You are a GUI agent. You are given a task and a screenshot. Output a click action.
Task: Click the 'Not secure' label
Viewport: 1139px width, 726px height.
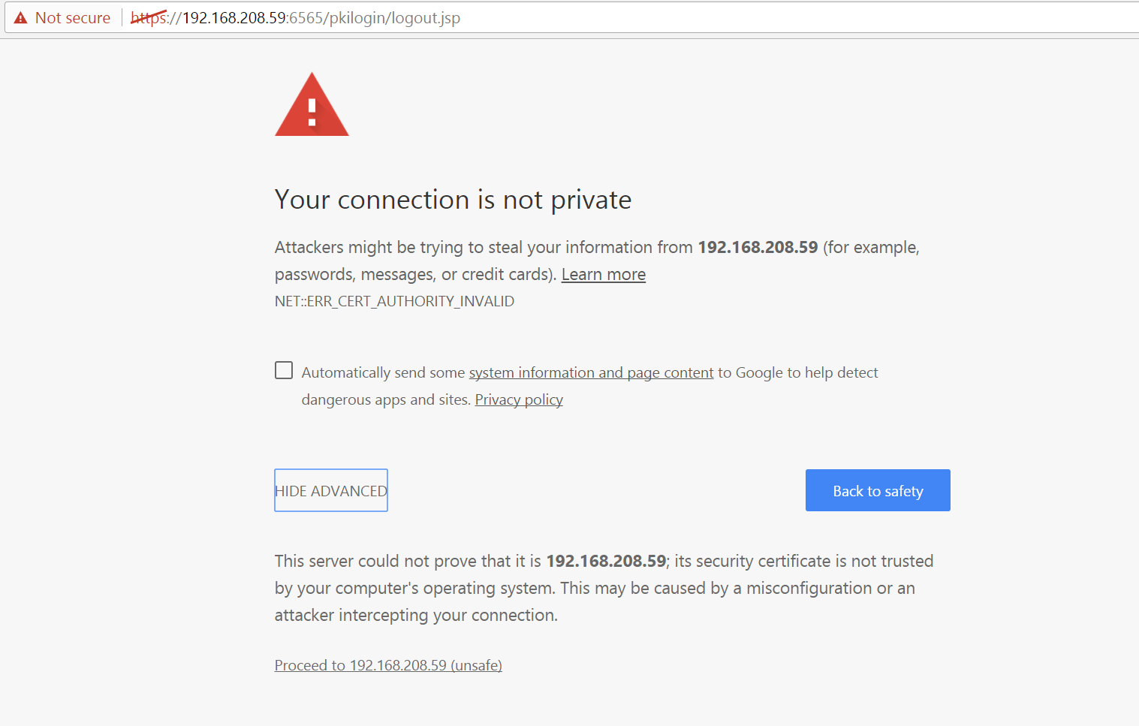[72, 18]
